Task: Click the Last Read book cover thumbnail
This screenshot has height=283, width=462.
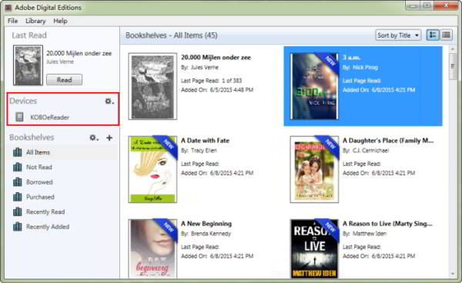Action: (28, 65)
